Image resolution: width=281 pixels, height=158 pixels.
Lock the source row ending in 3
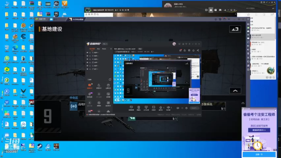(x=90, y=56)
